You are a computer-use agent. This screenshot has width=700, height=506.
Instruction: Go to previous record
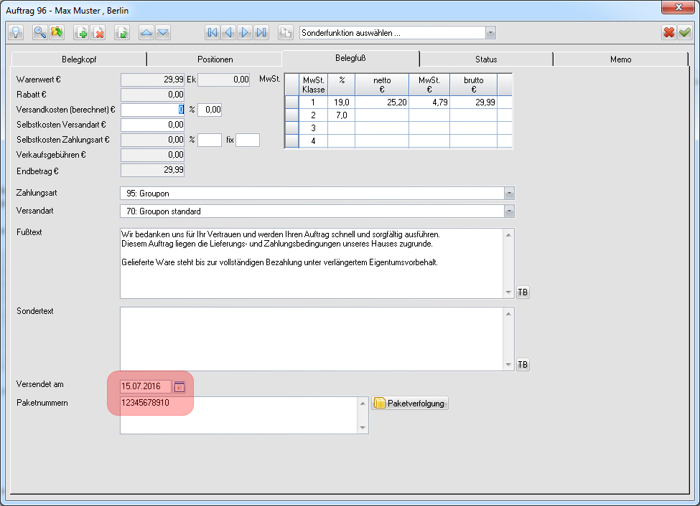point(228,32)
